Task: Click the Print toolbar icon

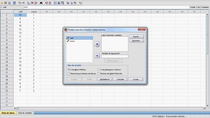Action: pyautogui.click(x=9, y=3)
